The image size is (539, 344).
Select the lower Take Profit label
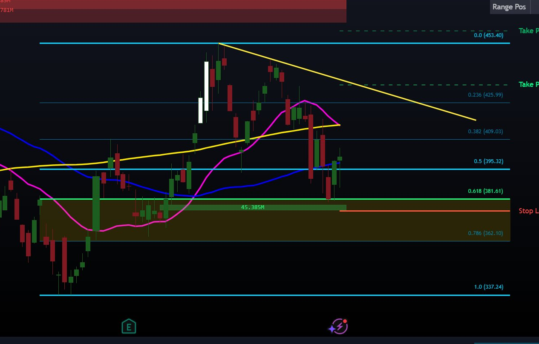coord(529,84)
